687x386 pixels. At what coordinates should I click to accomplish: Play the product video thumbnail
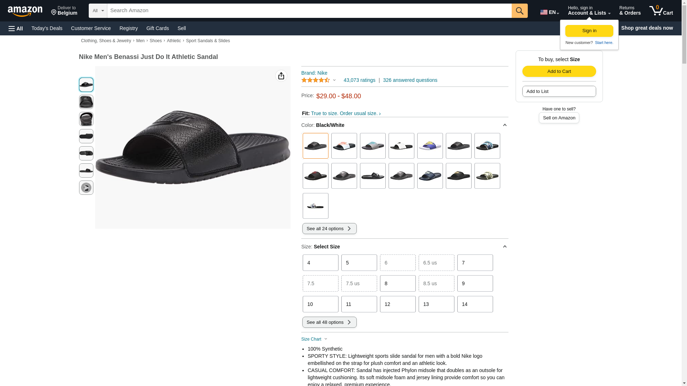coord(86,188)
